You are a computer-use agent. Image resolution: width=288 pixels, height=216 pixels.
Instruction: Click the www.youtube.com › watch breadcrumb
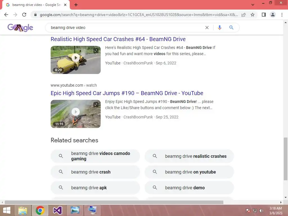tap(74, 85)
